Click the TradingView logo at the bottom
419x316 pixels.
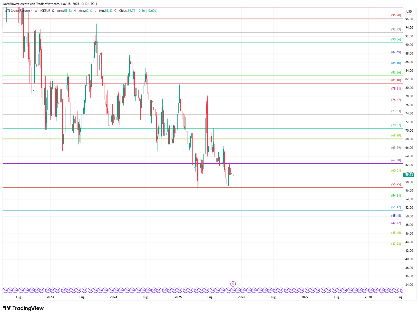click(x=23, y=308)
